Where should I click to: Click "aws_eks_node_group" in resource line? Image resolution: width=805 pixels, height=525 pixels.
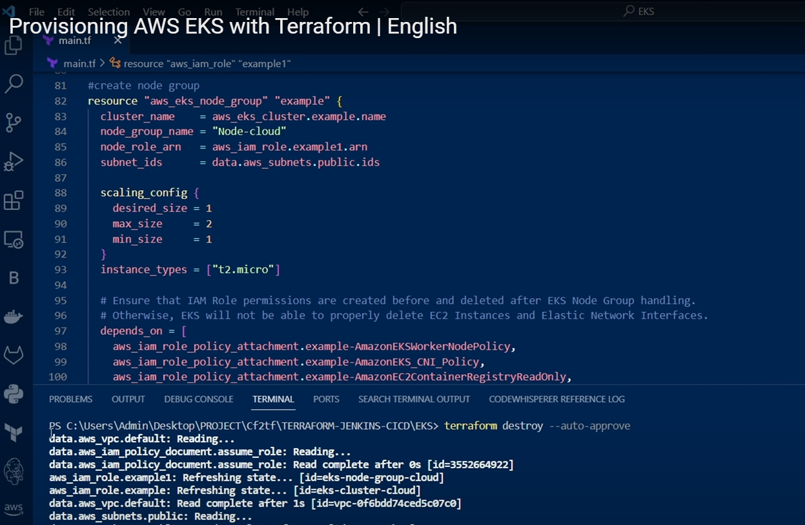[x=207, y=101]
